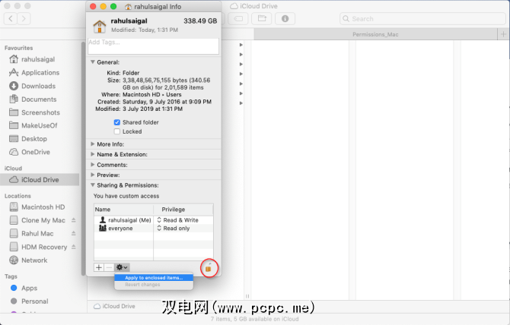
Task: Collapse Sharing & Permissions section
Action: point(93,185)
